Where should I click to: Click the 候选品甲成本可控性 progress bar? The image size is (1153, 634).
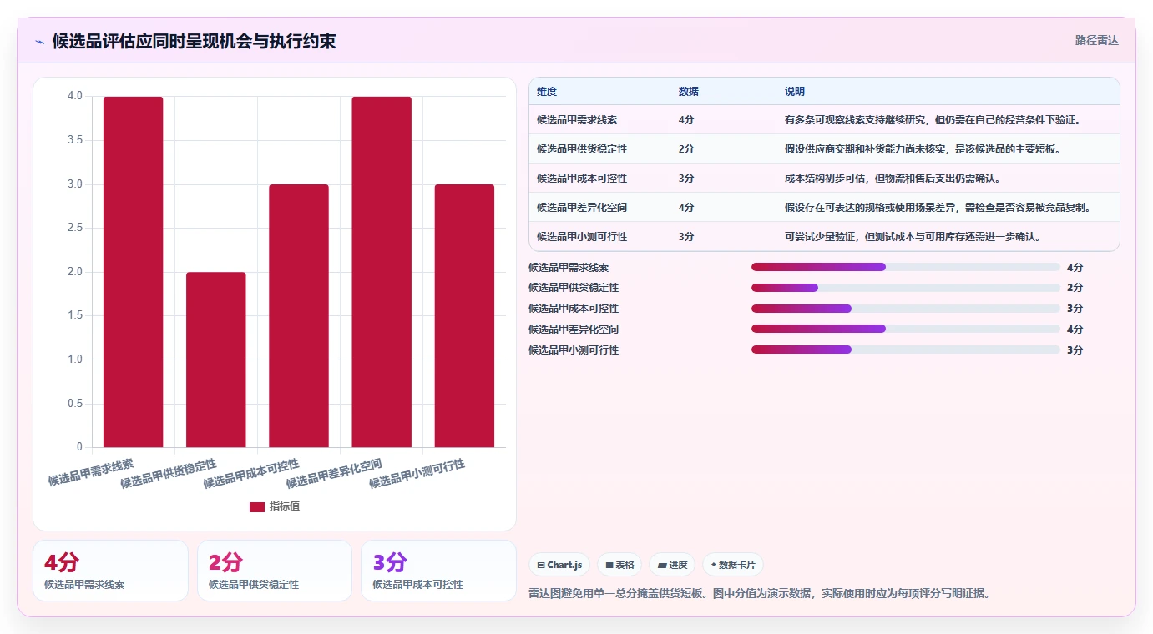906,309
